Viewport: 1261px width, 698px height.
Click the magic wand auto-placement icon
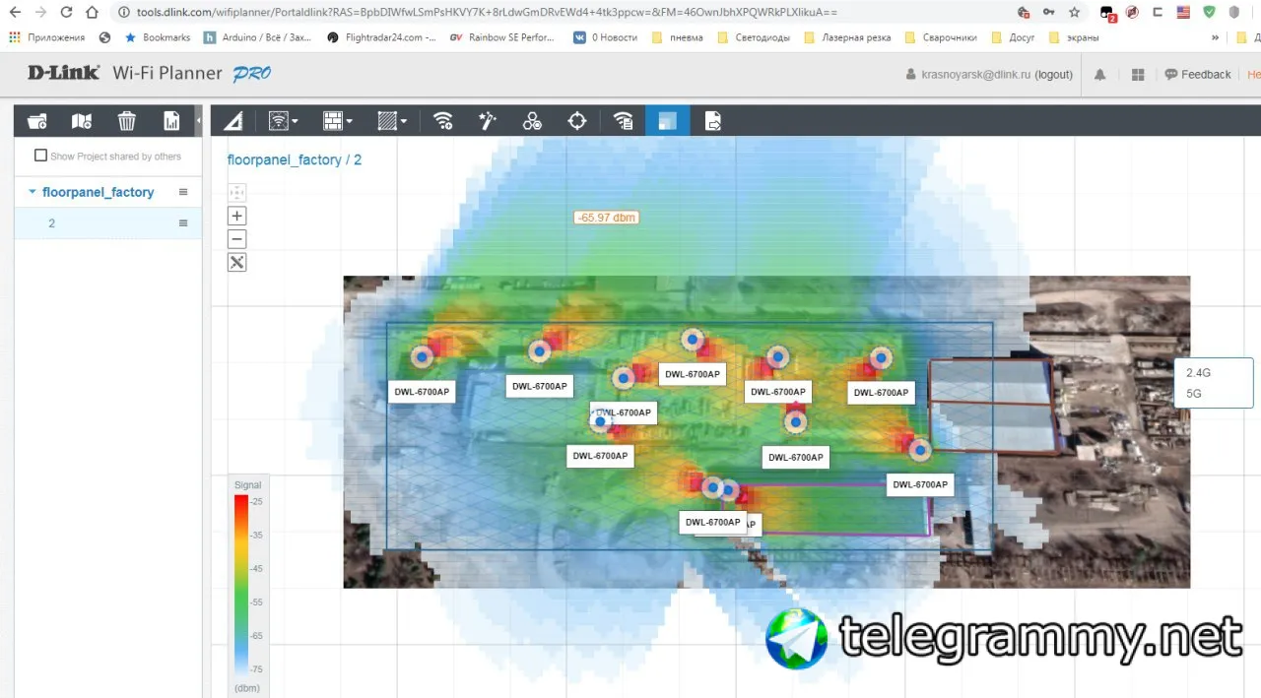click(x=487, y=121)
